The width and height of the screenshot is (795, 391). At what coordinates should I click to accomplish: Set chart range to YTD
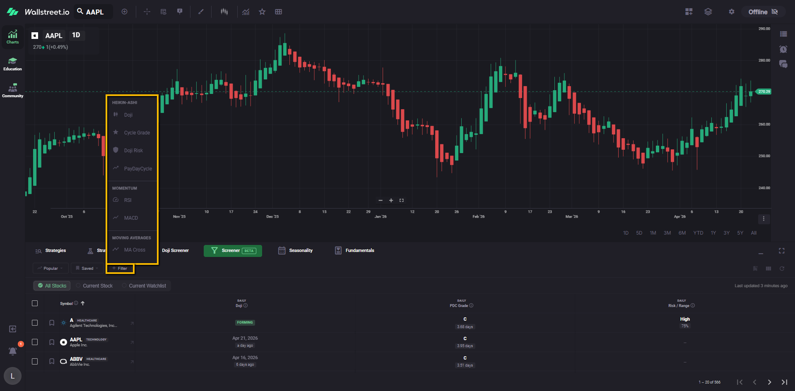[698, 233]
